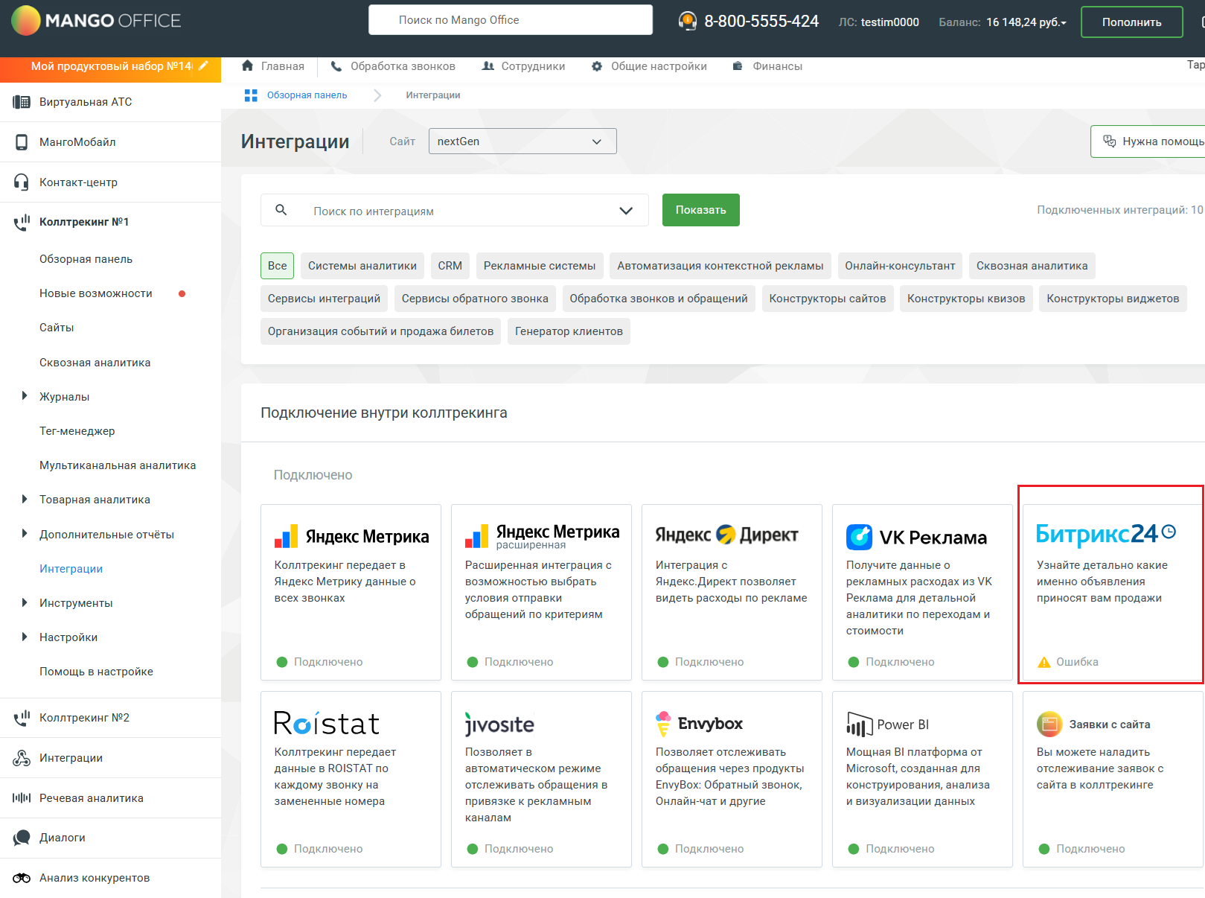
Task: Click the Виртуальная АТС sidebar icon
Action: pyautogui.click(x=22, y=102)
